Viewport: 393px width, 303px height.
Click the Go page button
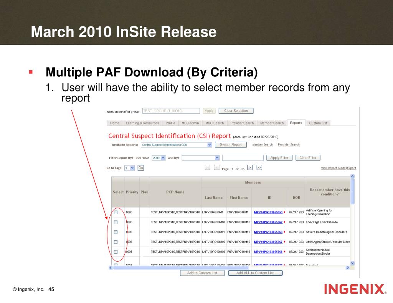pos(140,168)
